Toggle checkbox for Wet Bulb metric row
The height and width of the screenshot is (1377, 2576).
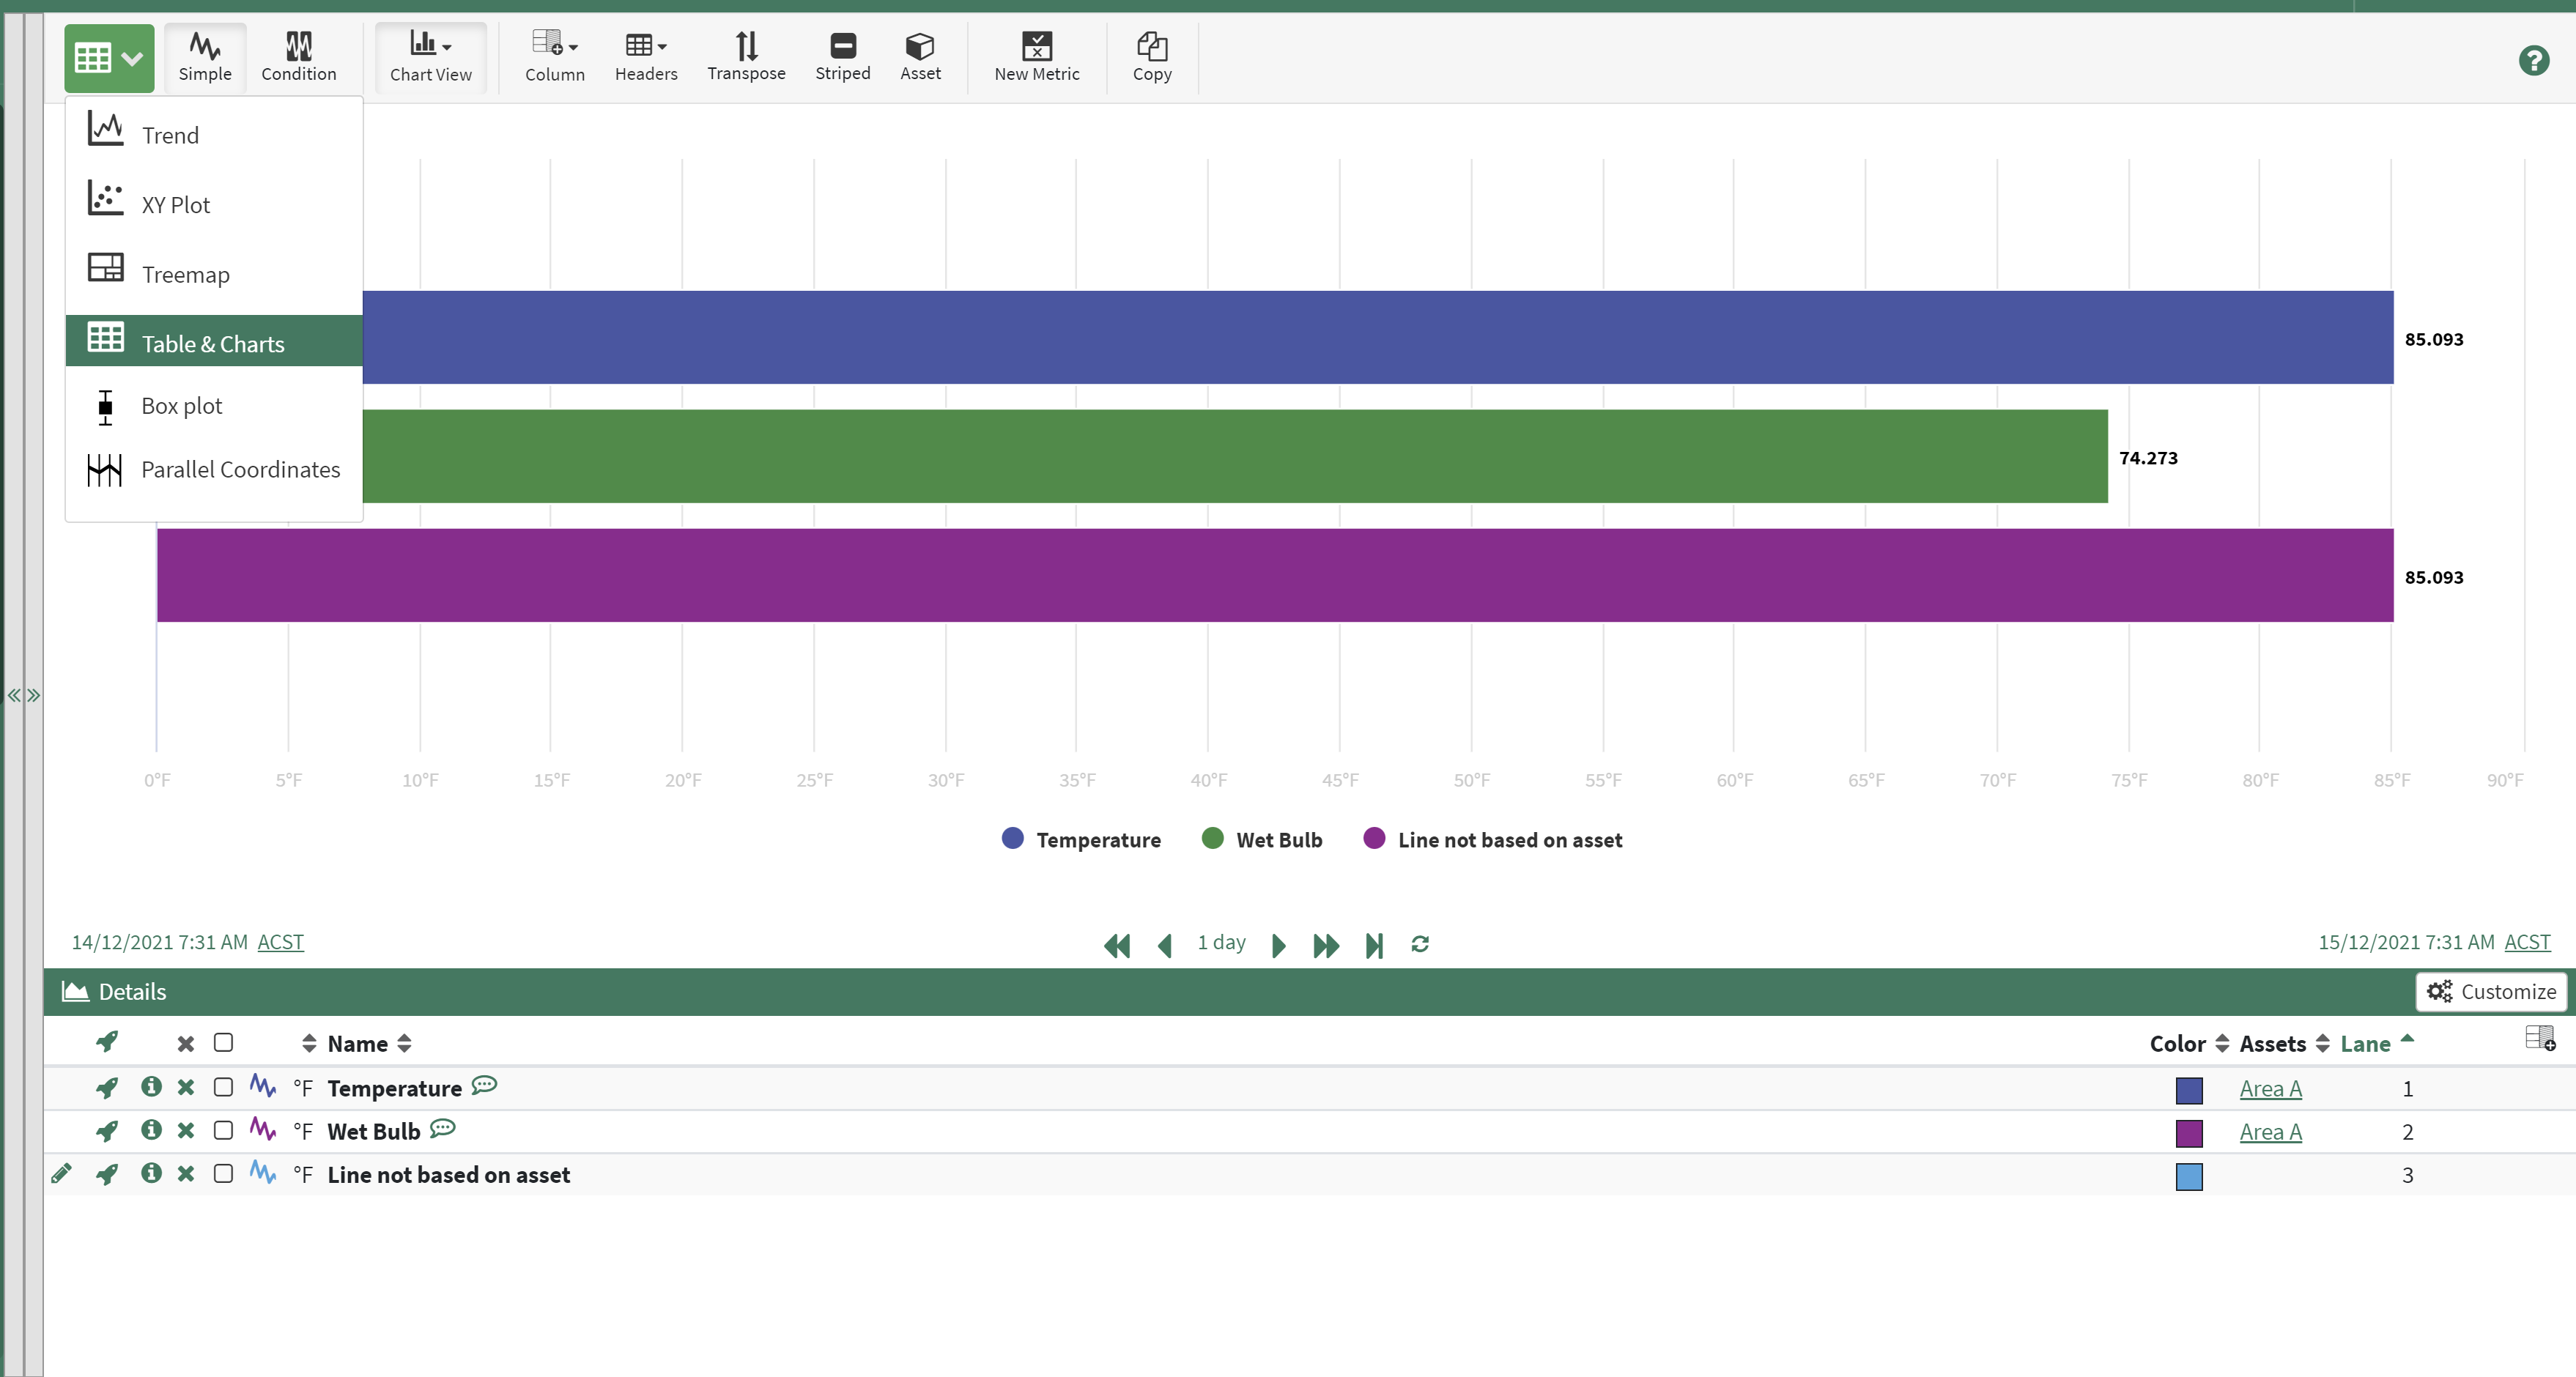click(220, 1130)
